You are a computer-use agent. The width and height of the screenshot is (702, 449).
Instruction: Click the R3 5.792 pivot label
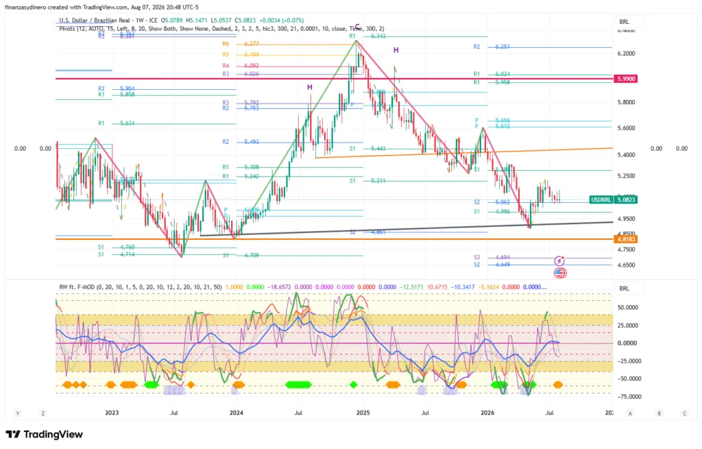click(x=241, y=103)
